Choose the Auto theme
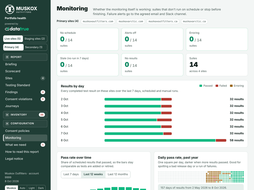The image size is (254, 190). click(22, 188)
